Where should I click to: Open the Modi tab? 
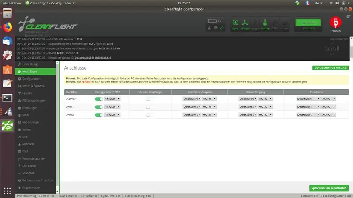tap(35, 115)
